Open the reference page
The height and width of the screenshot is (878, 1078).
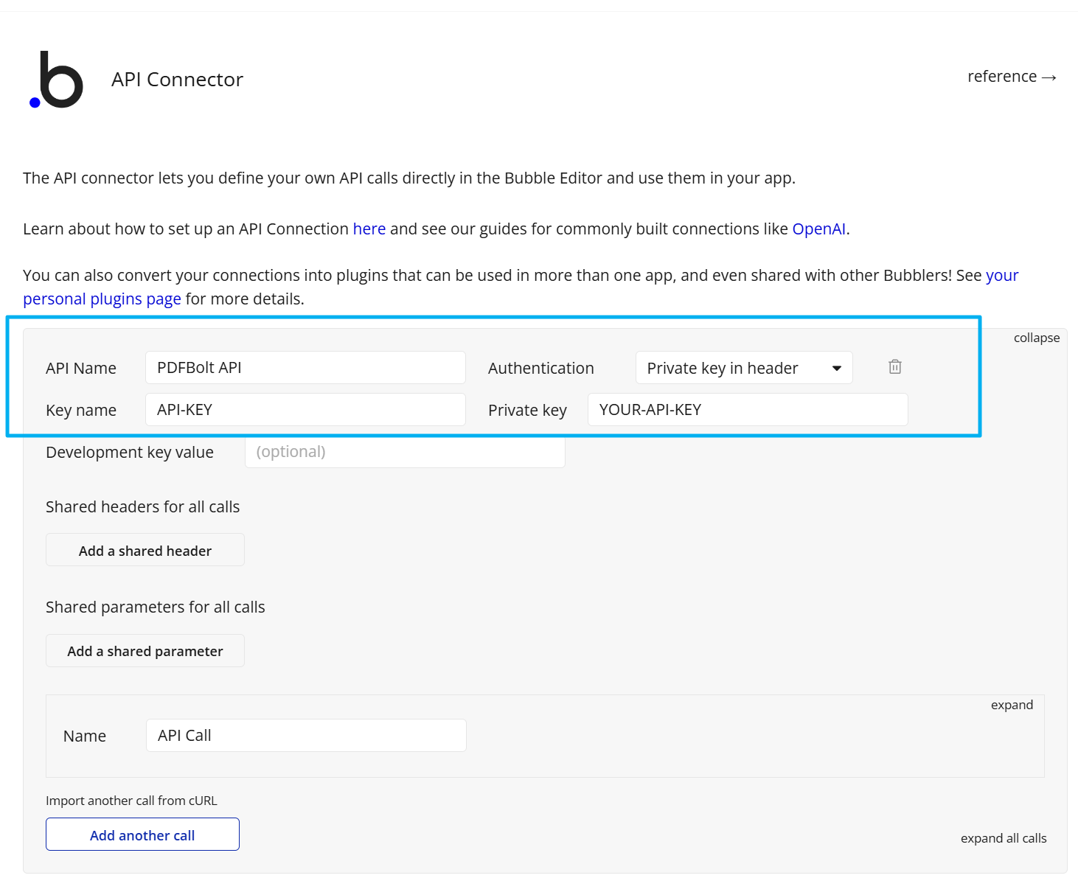pyautogui.click(x=1011, y=76)
